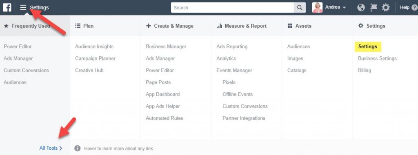Viewport: 418px width, 155px height.
Task: Click the flag pages icon
Action: 374,7
